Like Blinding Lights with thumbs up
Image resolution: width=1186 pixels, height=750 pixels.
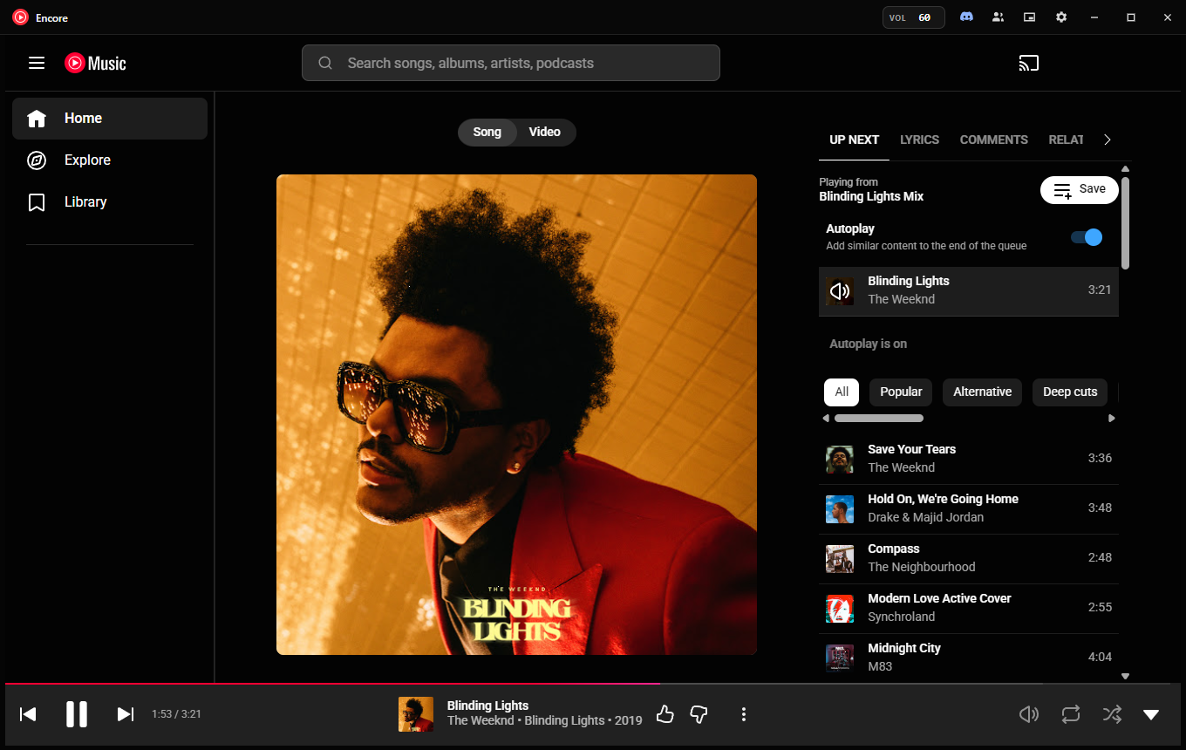click(665, 714)
